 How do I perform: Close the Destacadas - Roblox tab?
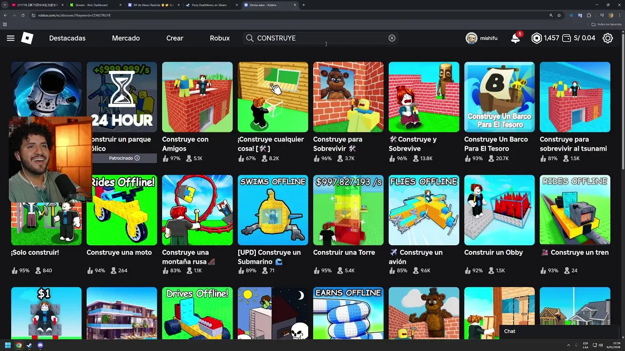coord(295,5)
